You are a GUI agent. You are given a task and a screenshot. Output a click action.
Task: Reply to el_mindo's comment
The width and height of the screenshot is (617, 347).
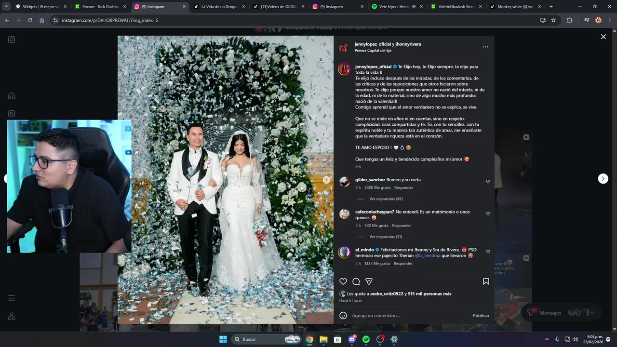403,264
